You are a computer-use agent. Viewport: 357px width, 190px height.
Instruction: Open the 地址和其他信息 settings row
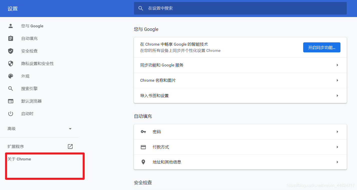click(x=240, y=162)
